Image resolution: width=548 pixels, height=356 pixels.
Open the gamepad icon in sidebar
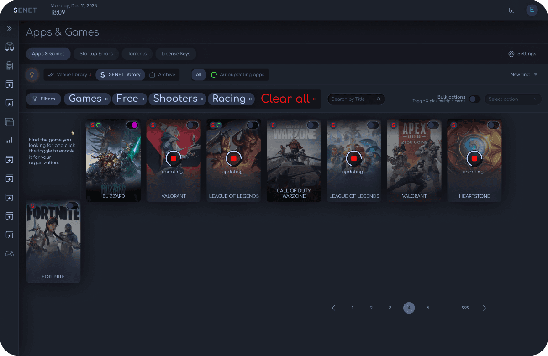pyautogui.click(x=9, y=253)
